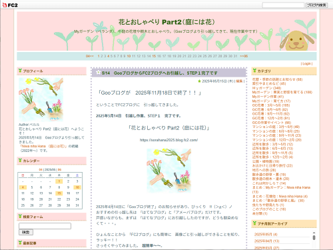Focus the FC2 blog search field at top

click(283, 5)
